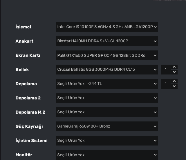This screenshot has width=186, height=160.
Task: Click the chevron arrow of Monitör dropdown
Action: pyautogui.click(x=155, y=155)
